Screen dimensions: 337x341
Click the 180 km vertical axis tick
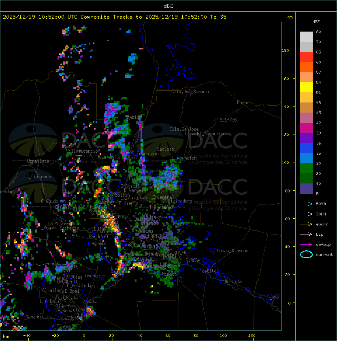click(x=285, y=51)
